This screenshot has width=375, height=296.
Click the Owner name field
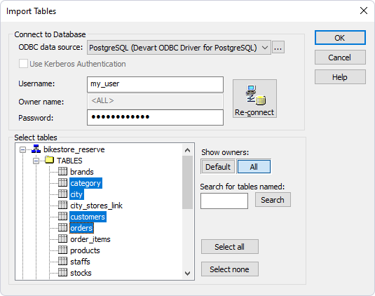[x=155, y=101]
